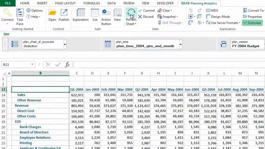Click the columns icon beside plan_time
265x149 pixels.
click(x=108, y=44)
